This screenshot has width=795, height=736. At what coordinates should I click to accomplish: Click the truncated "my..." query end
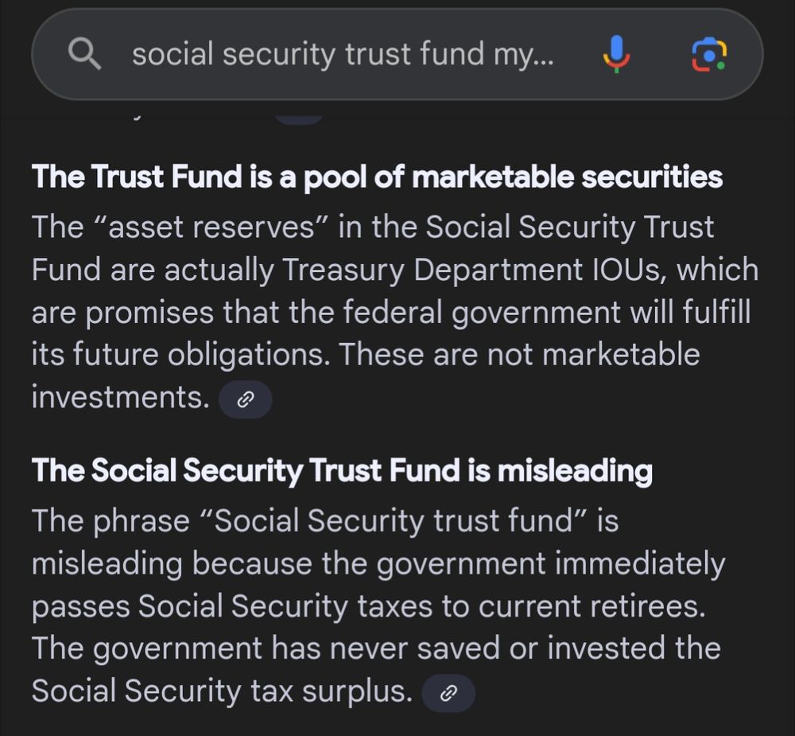pos(529,54)
